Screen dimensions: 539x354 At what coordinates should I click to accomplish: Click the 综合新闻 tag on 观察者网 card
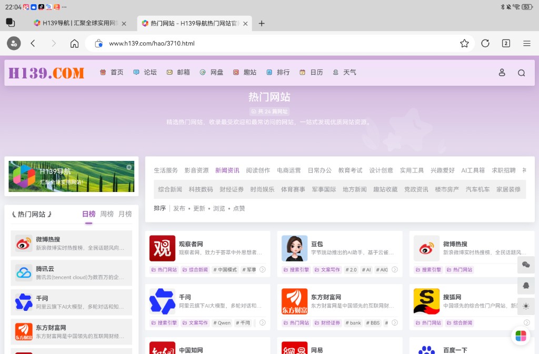pos(195,269)
